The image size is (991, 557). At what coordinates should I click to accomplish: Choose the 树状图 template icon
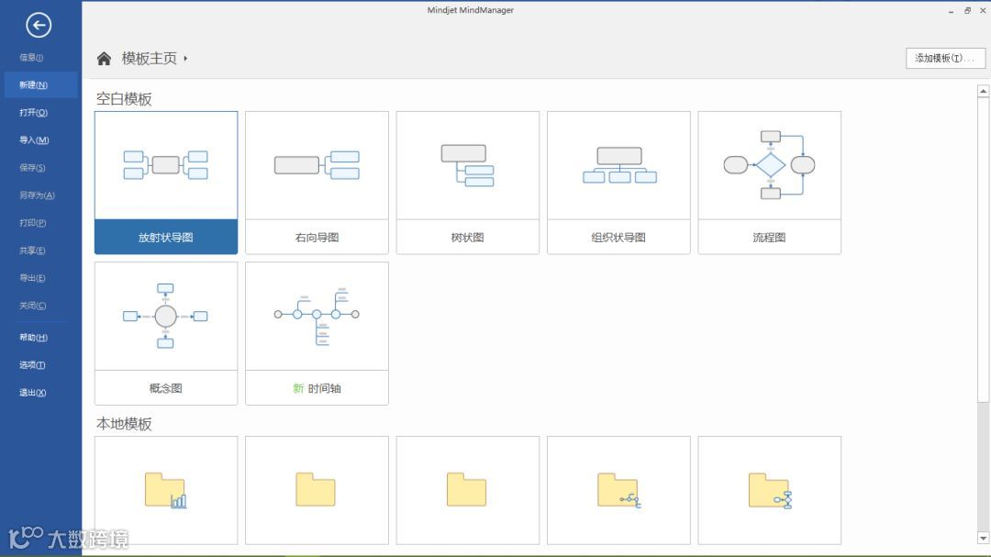468,166
